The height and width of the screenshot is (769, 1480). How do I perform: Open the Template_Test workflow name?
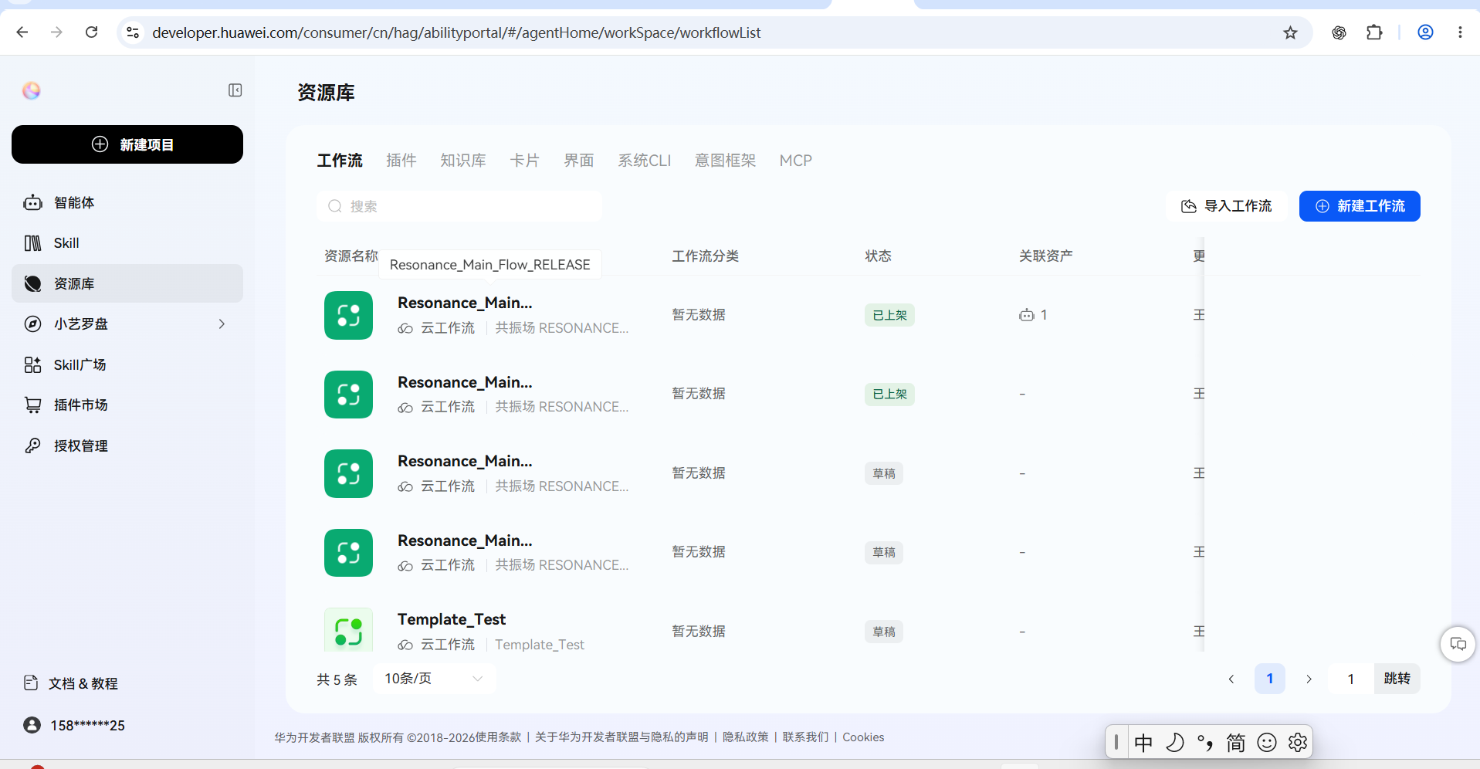pyautogui.click(x=452, y=619)
